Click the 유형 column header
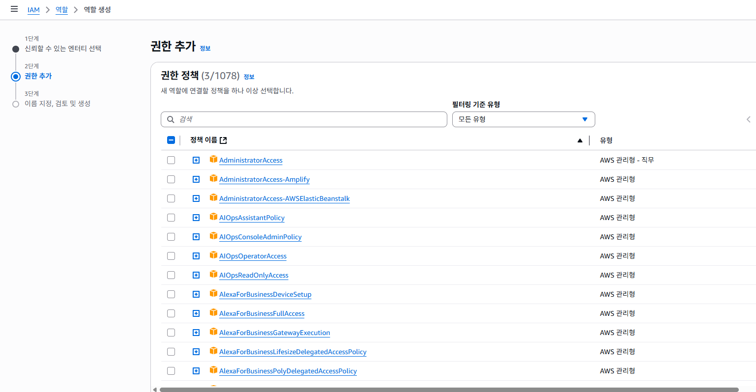The width and height of the screenshot is (756, 392). click(x=606, y=140)
